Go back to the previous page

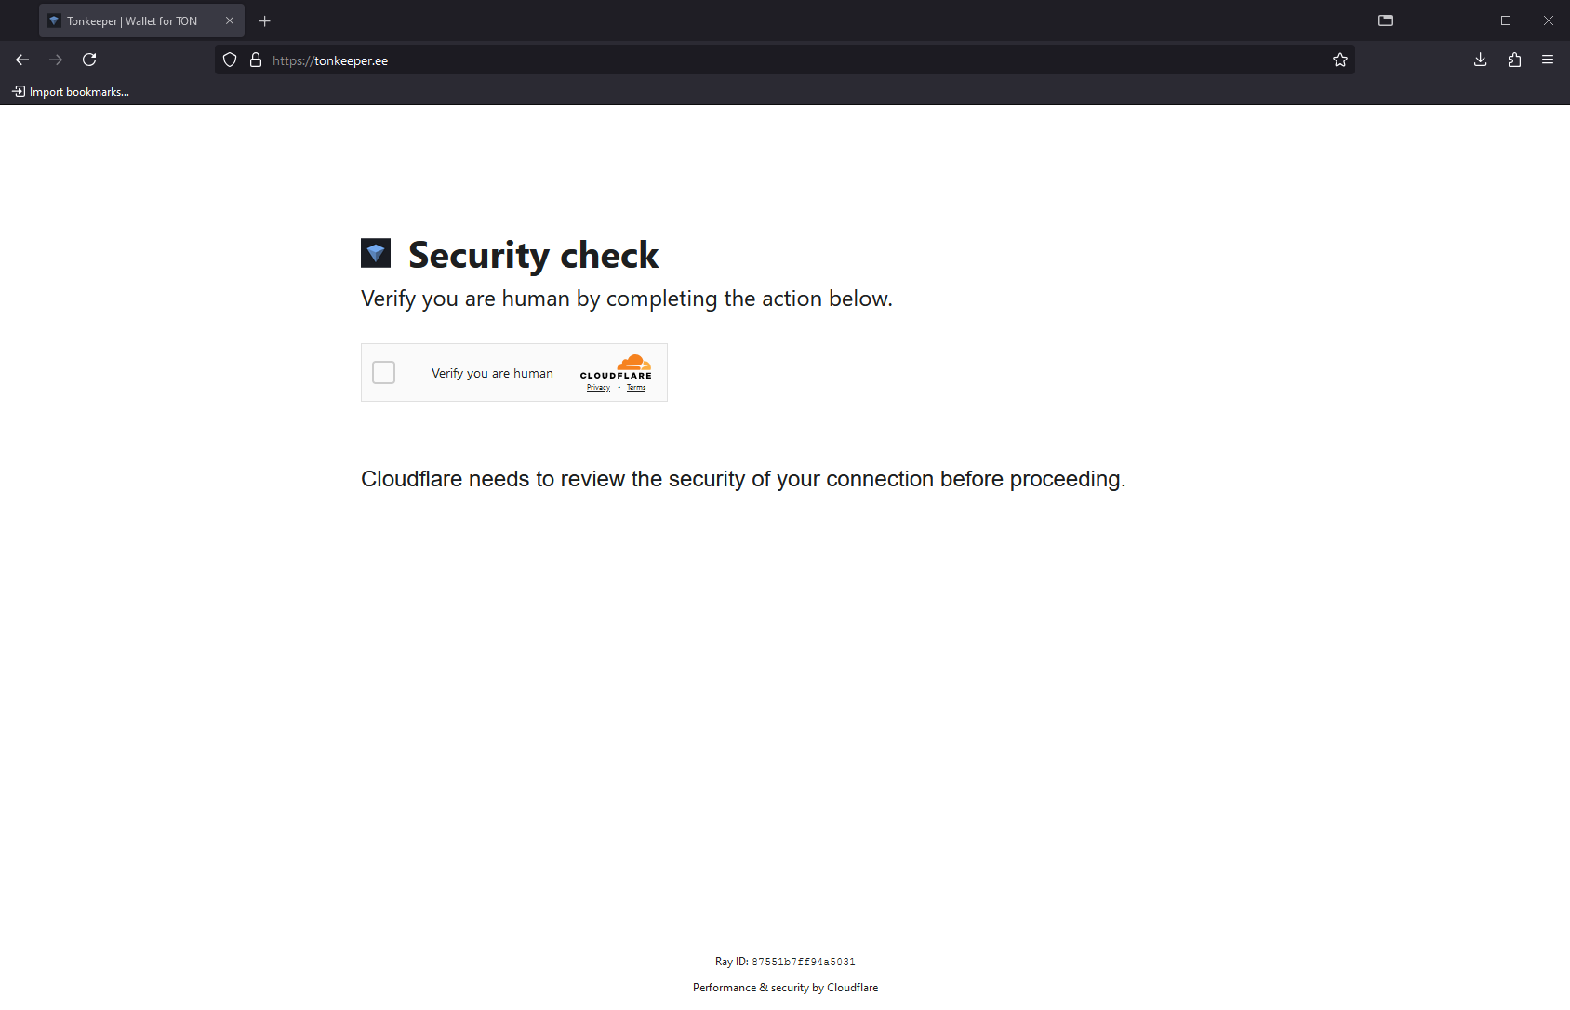pyautogui.click(x=22, y=60)
